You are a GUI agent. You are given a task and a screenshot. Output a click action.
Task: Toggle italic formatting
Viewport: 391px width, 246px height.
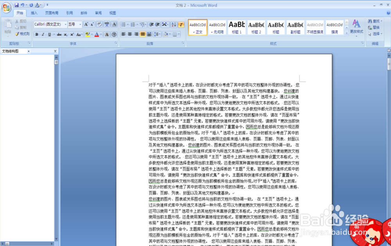(x=43, y=34)
